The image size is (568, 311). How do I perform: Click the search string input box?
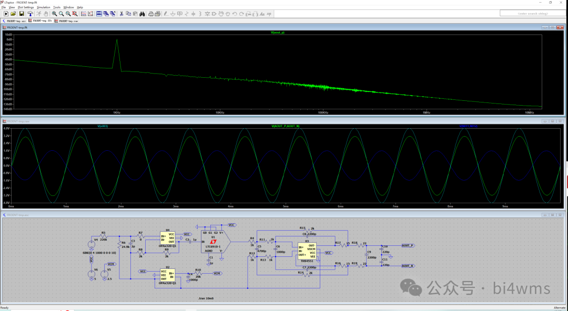pos(533,14)
